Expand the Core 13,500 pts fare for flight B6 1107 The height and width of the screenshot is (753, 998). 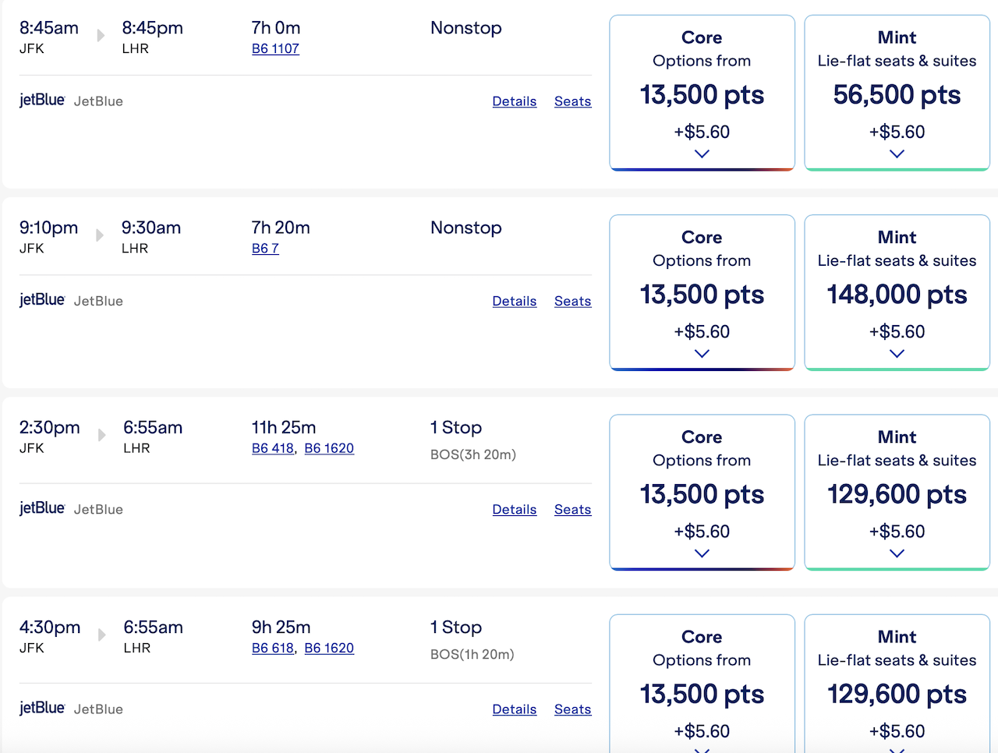(x=702, y=154)
